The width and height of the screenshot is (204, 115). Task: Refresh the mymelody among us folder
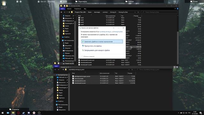132,70
